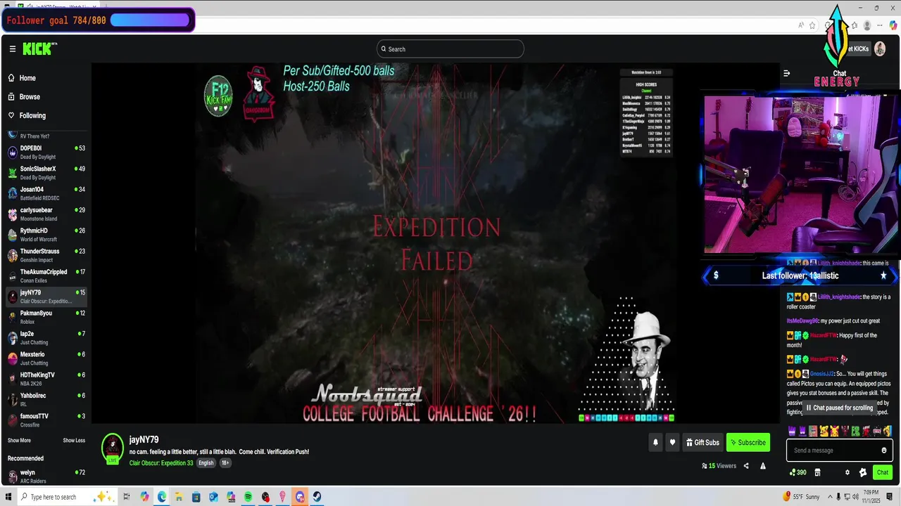Open Josan104 channel in sidebar
The image size is (901, 506).
coord(46,193)
